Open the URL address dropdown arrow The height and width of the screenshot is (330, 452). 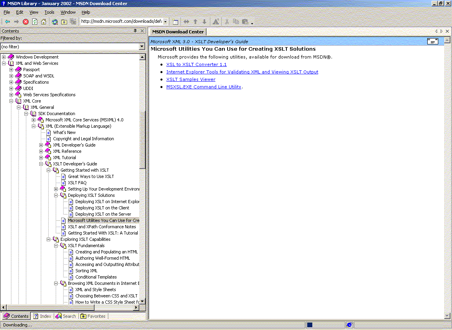coord(165,22)
